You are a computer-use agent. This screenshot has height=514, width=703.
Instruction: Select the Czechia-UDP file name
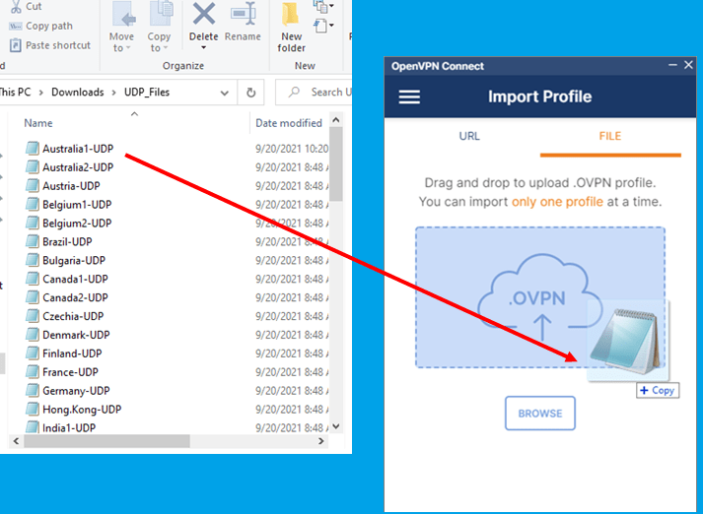click(x=73, y=316)
